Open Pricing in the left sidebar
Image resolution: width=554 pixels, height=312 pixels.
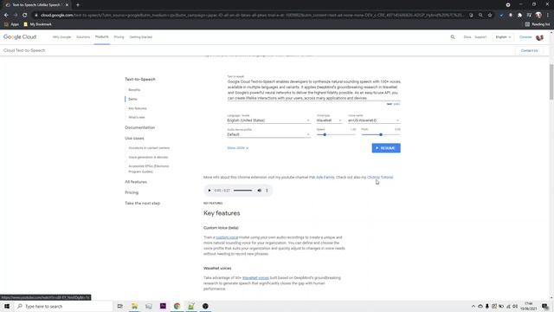(132, 192)
